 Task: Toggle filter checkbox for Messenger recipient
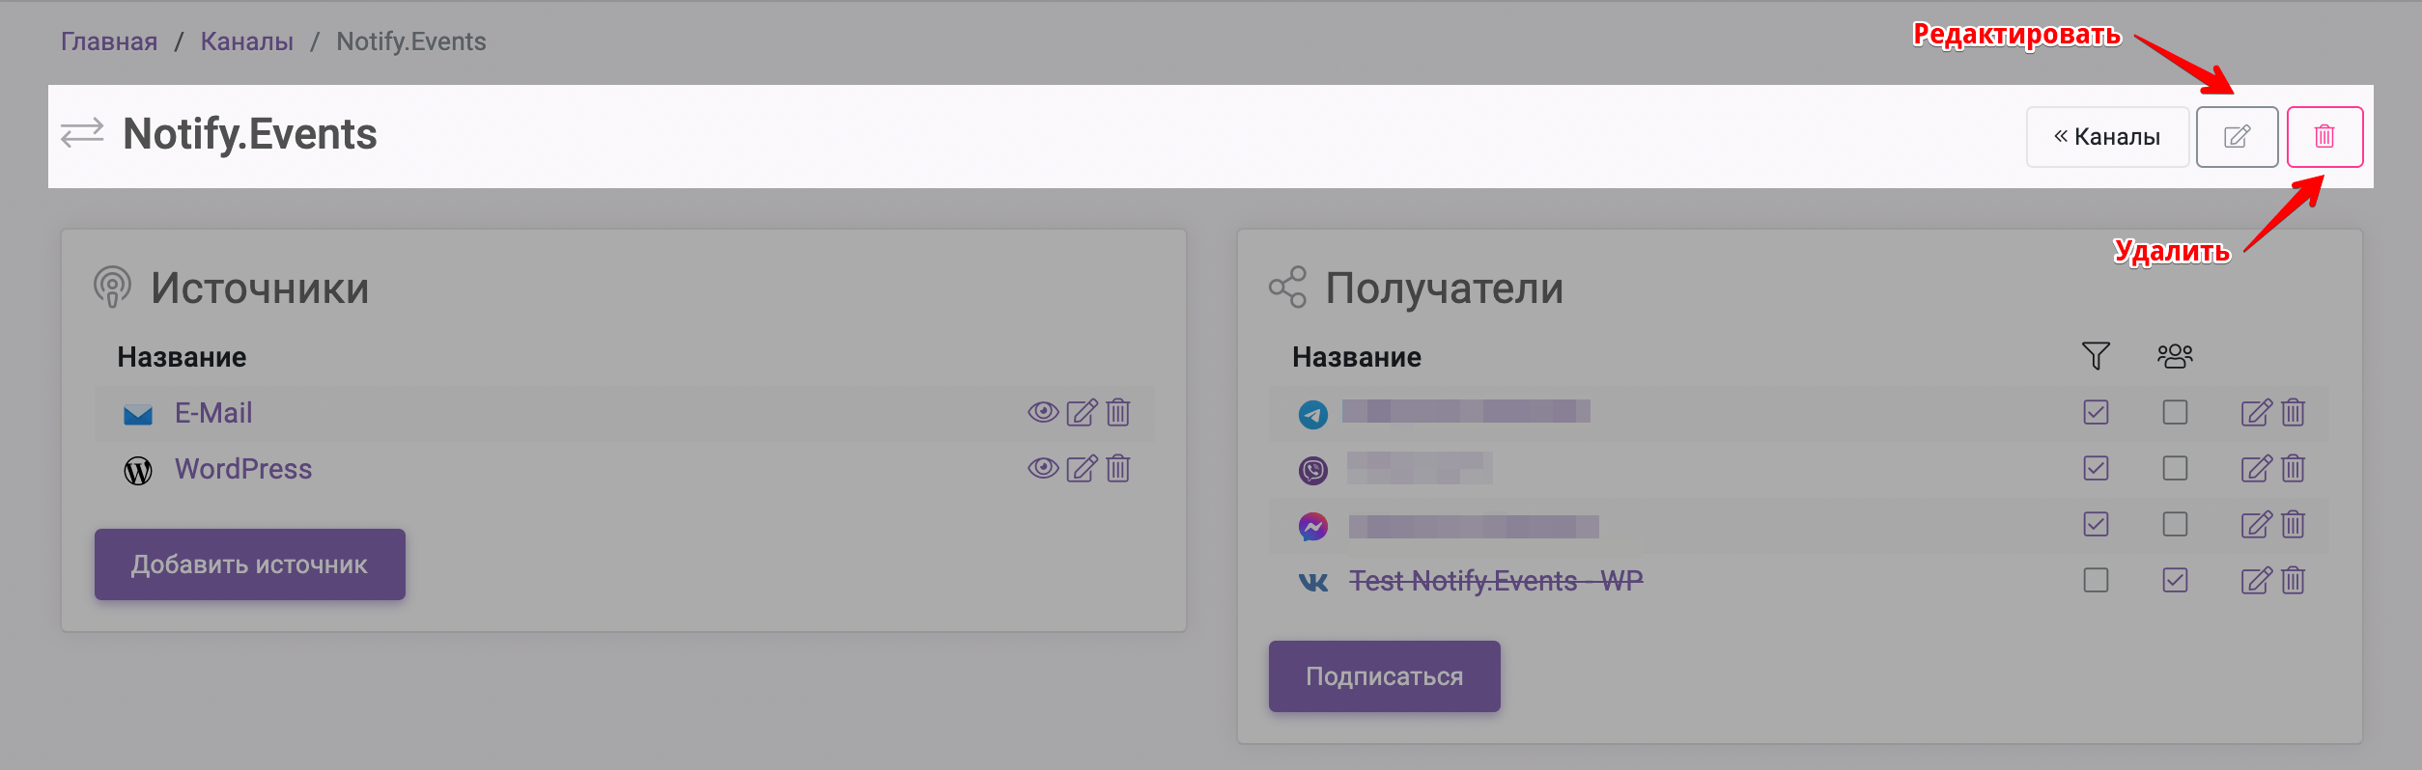click(x=2096, y=525)
